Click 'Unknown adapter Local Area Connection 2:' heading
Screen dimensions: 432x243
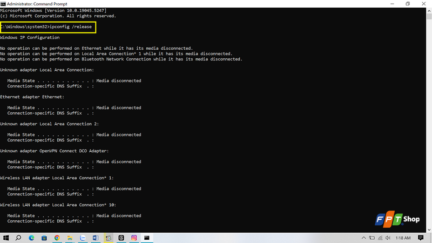(x=49, y=124)
